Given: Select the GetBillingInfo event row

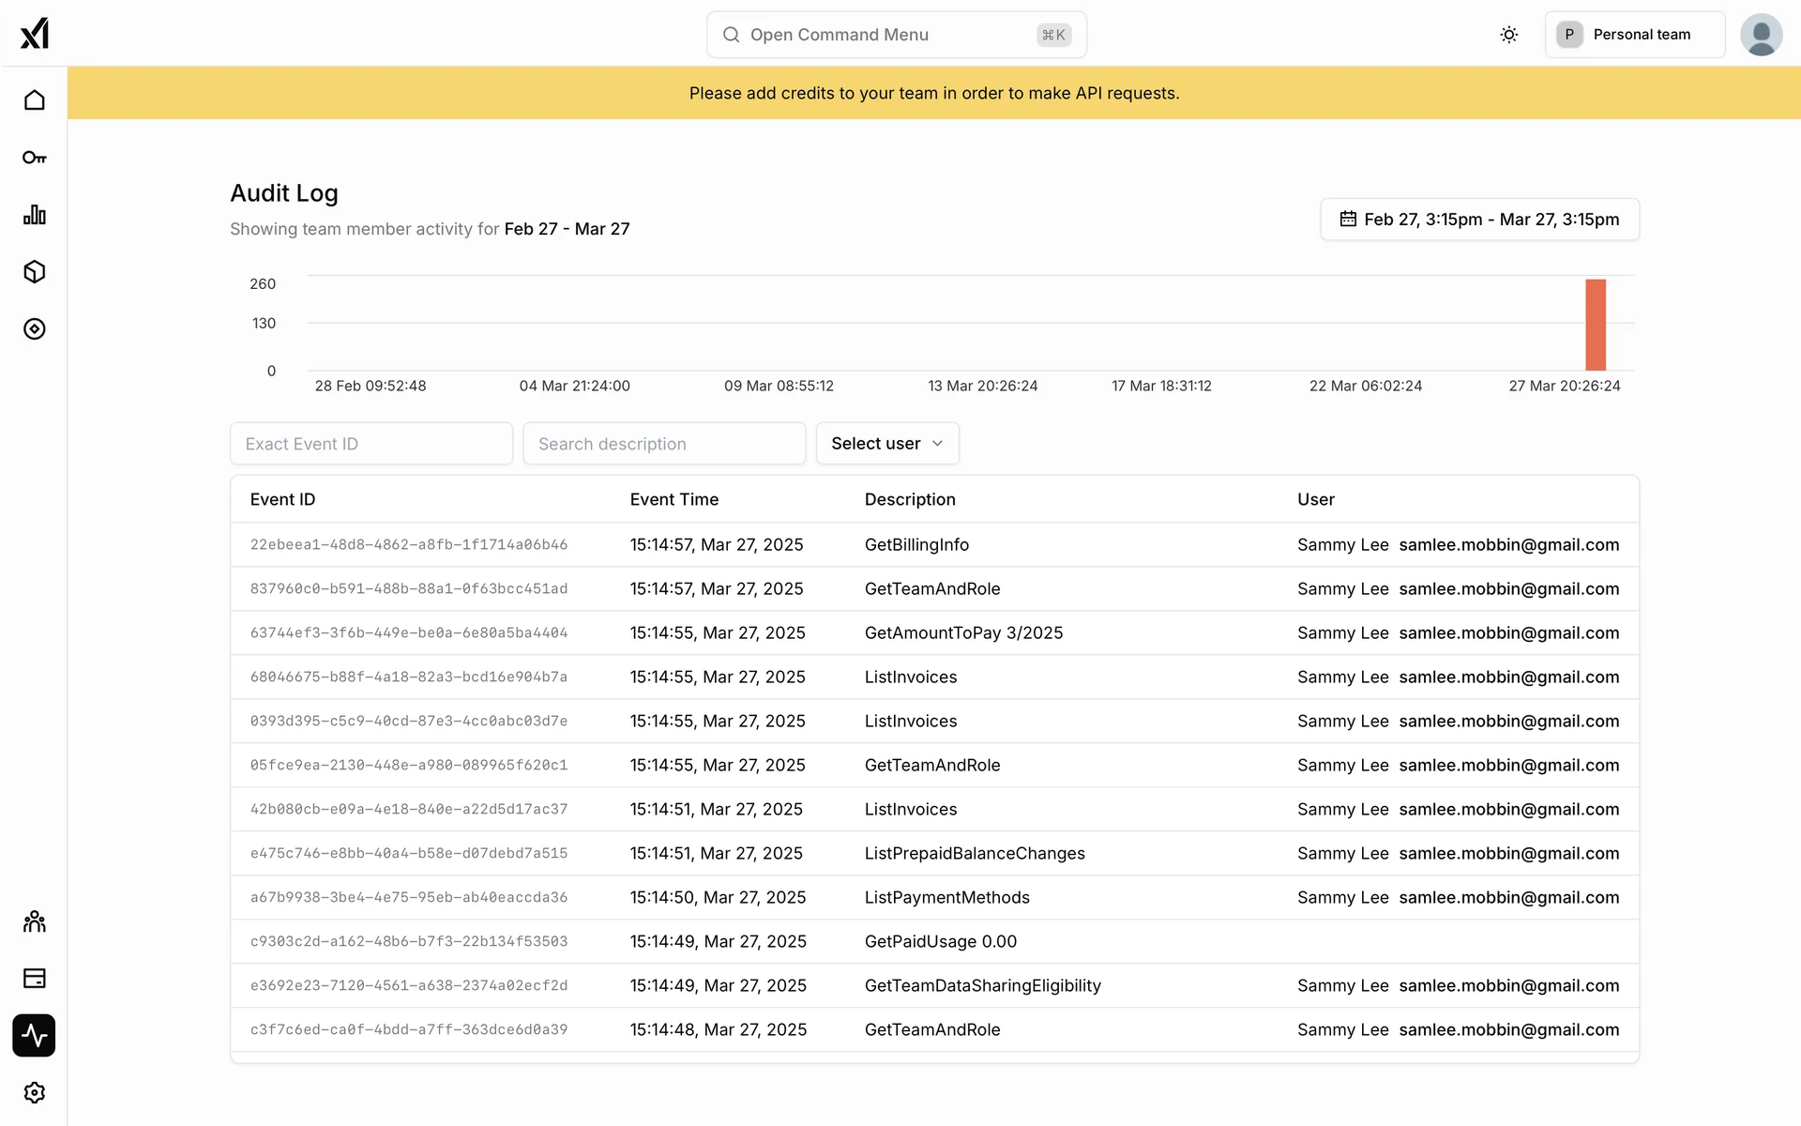Looking at the screenshot, I should (x=916, y=545).
